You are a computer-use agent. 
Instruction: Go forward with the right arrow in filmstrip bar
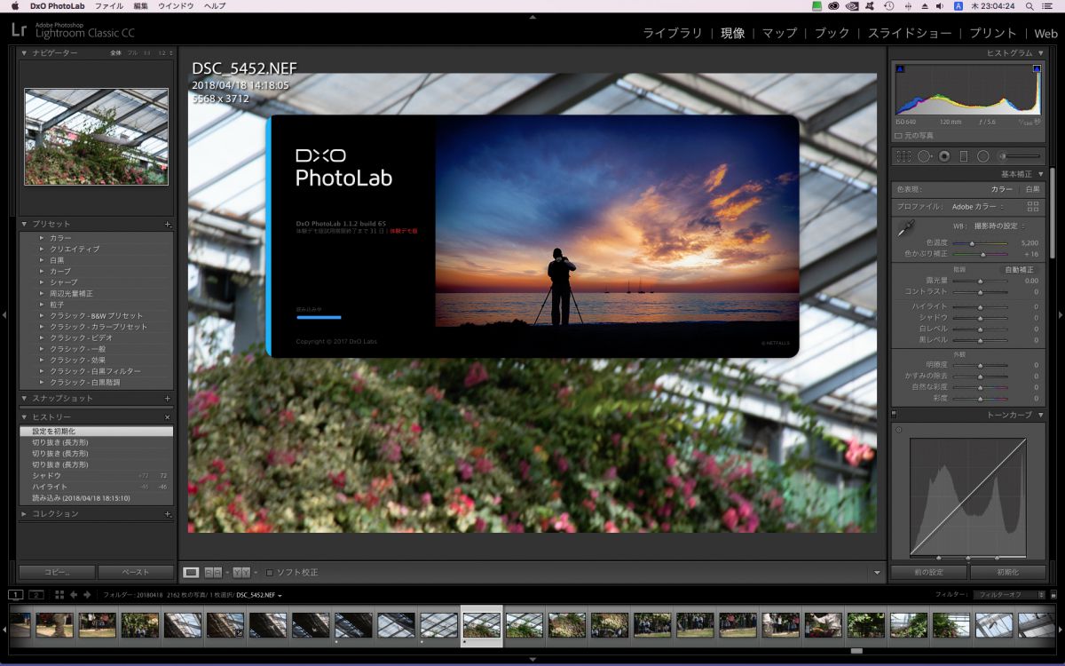88,594
